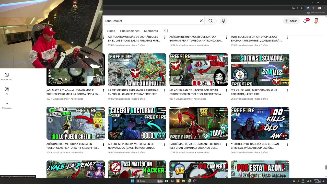This screenshot has height=184, width=327.
Task: Click the Chrome zoom icon in address bar
Action: pyautogui.click(x=298, y=8)
